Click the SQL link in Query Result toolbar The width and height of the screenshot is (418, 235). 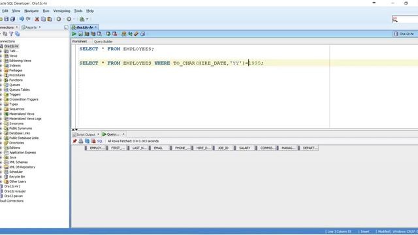coord(100,141)
